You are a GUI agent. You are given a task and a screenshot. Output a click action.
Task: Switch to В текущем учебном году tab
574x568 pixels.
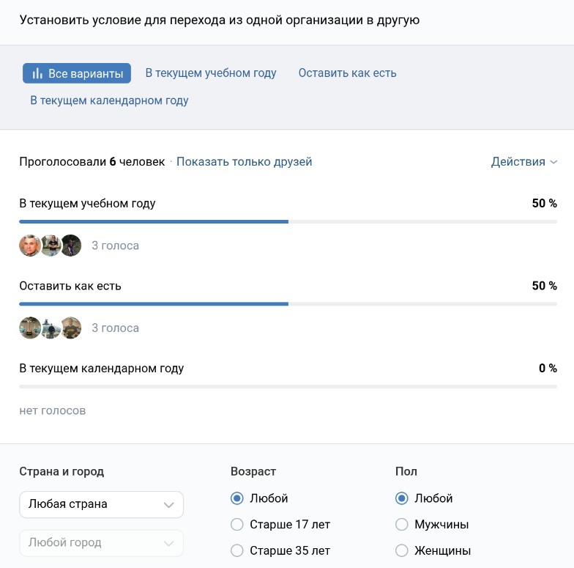(211, 73)
